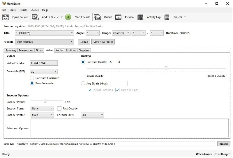Click the Activity Log toolbar label
233x158 pixels.
coord(154,17)
